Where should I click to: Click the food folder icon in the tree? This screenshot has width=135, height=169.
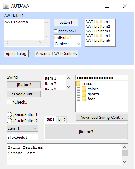tap(84, 99)
